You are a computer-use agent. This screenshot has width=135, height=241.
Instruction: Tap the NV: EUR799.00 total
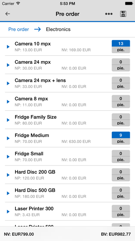coord(19,234)
